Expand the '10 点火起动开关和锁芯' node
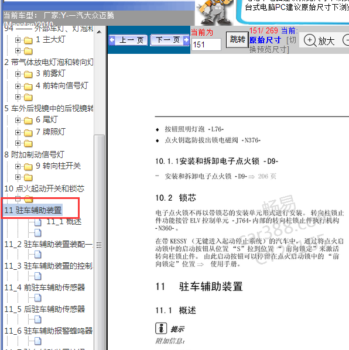349x350 pixels. pyautogui.click(x=18, y=177)
